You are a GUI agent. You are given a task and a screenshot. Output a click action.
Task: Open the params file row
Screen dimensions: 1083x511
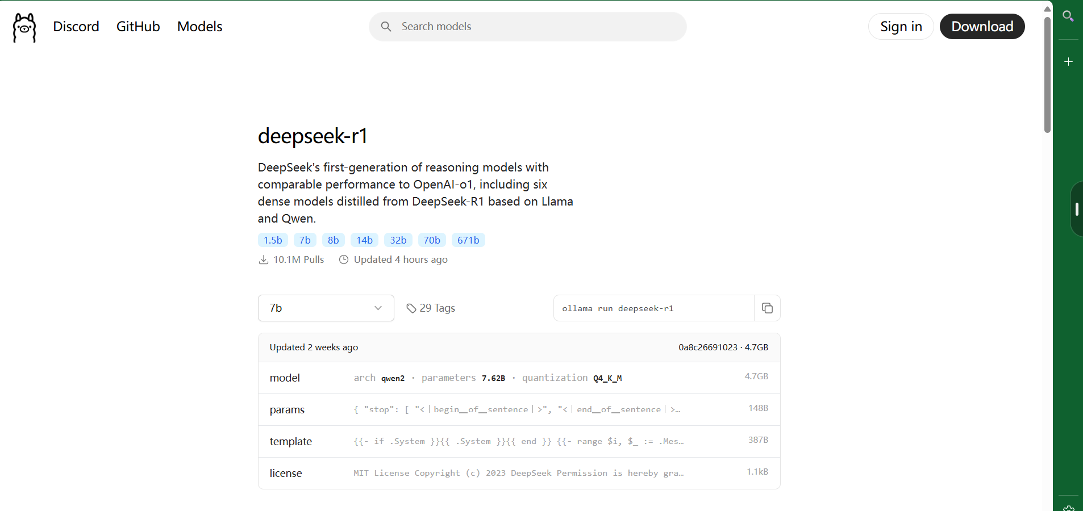tap(519, 409)
